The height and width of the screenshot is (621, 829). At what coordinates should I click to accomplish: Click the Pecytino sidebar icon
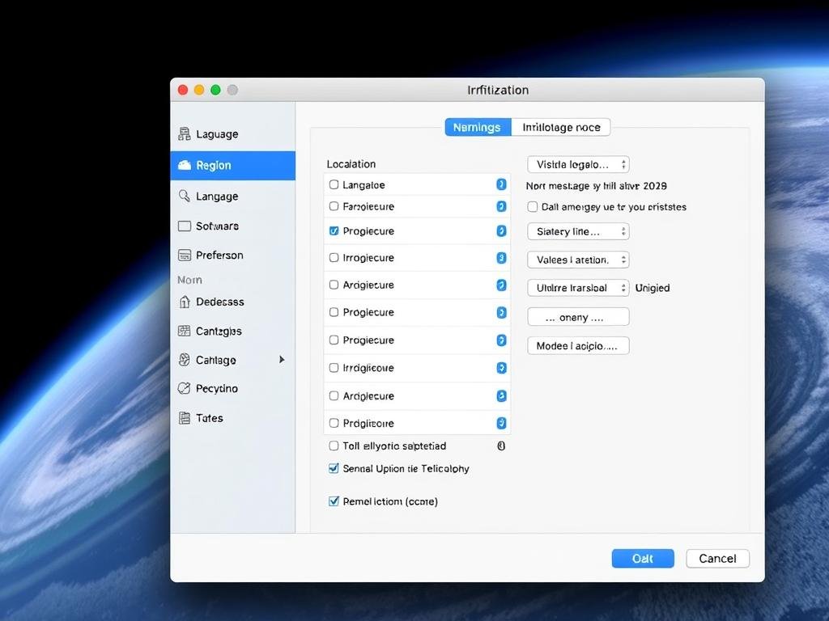[x=184, y=388]
